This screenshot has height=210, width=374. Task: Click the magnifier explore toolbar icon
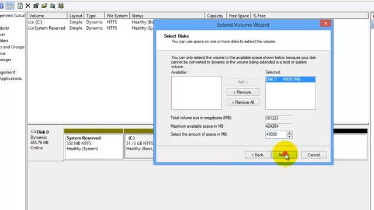pyautogui.click(x=52, y=6)
